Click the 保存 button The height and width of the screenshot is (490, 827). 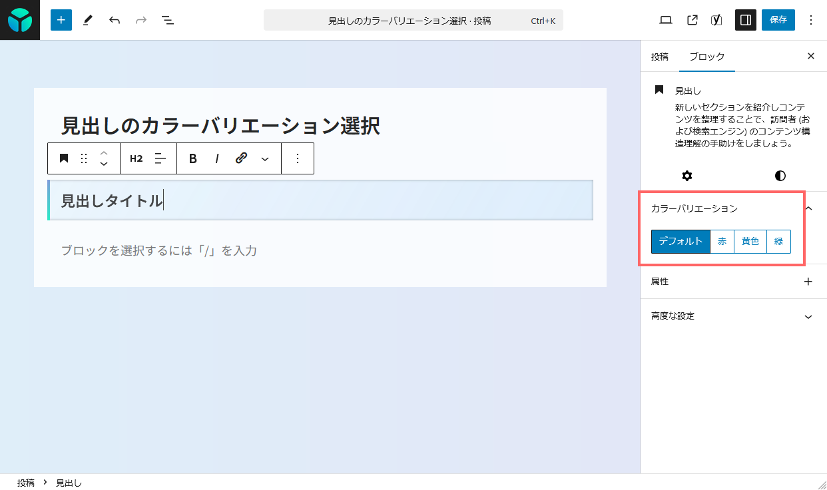click(x=778, y=20)
